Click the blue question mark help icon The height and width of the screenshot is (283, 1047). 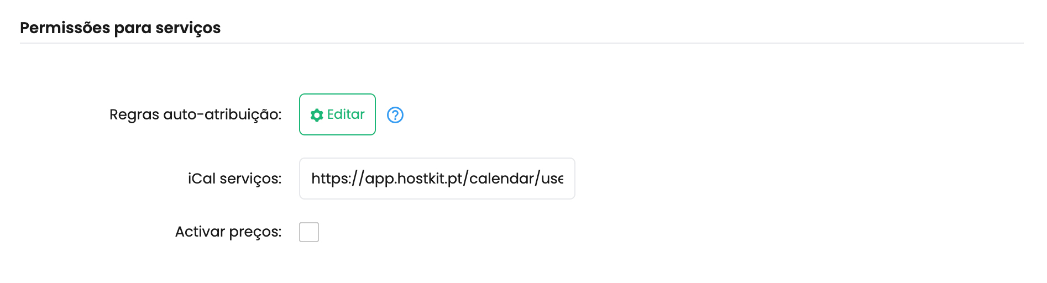coord(395,115)
